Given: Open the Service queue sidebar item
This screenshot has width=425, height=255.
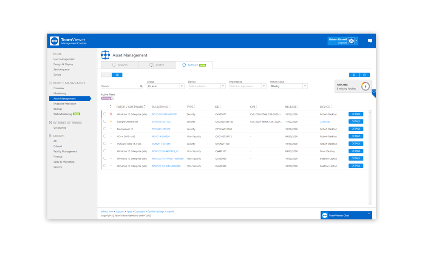Looking at the screenshot, I should 61,69.
